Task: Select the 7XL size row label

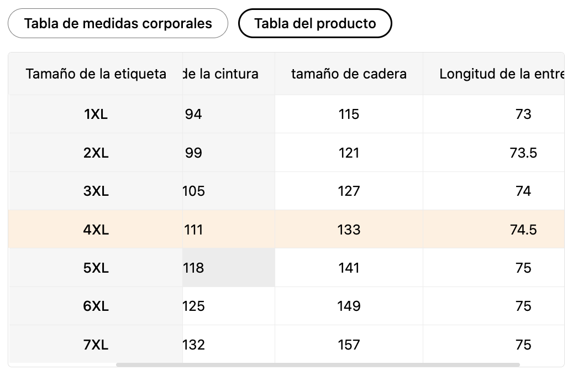Action: (96, 345)
